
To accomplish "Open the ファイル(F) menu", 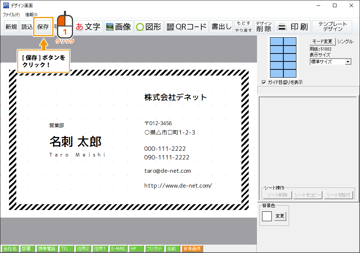I will 11,15.
